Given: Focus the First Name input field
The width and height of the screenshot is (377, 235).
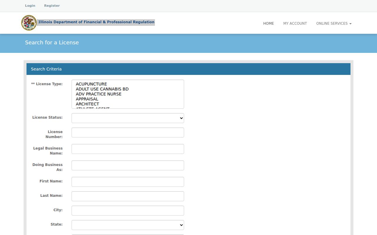Looking at the screenshot, I should [x=128, y=182].
